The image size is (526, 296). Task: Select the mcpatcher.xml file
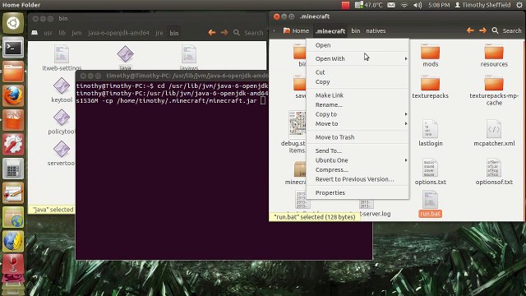494,133
